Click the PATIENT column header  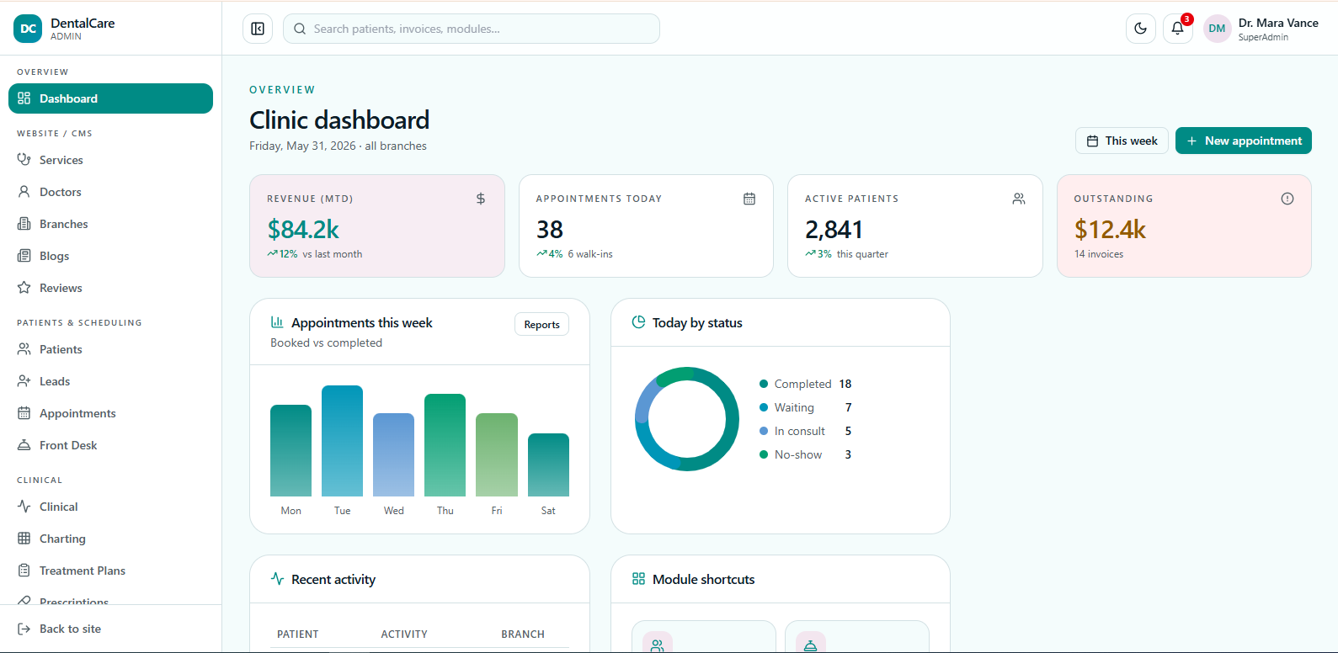(x=298, y=634)
